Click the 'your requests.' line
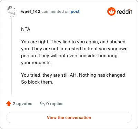Image resolution: width=138 pixels, height=129 pixels. [x=36, y=63]
